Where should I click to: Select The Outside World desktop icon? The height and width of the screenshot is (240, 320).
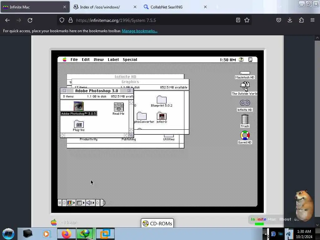click(x=245, y=87)
